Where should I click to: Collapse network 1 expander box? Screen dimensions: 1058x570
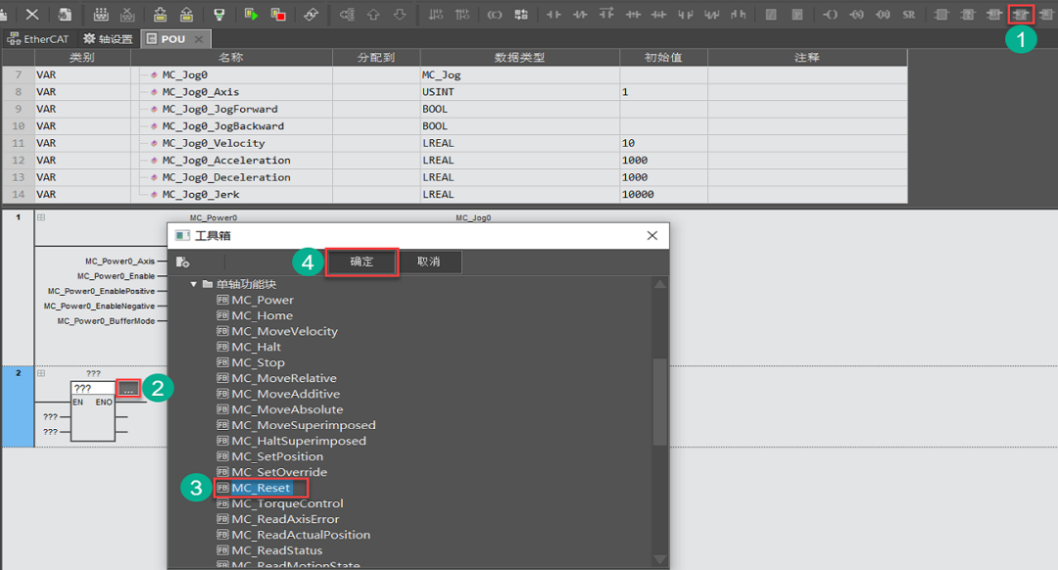pos(41,217)
